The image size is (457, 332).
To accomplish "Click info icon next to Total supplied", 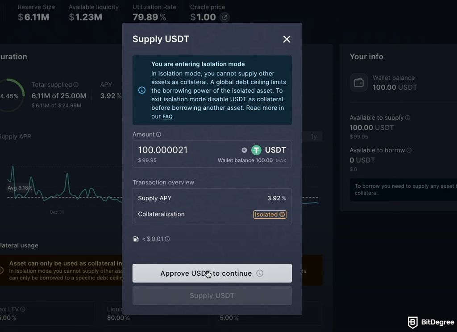I will (76, 84).
